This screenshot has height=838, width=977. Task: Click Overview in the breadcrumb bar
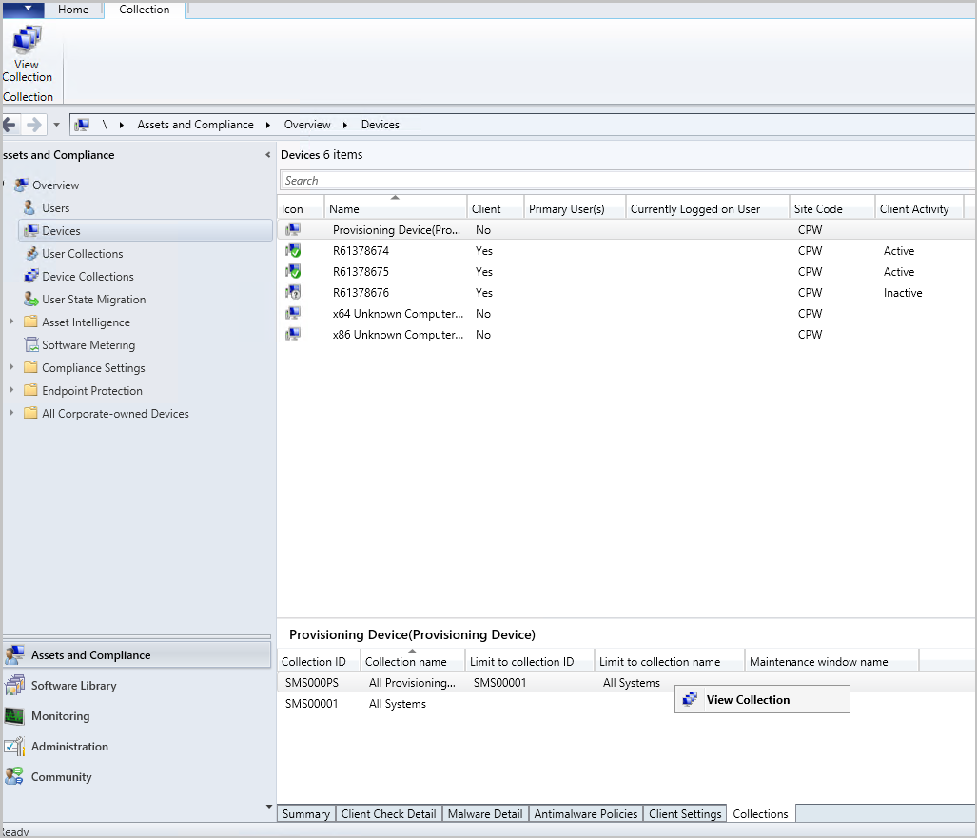tap(306, 124)
